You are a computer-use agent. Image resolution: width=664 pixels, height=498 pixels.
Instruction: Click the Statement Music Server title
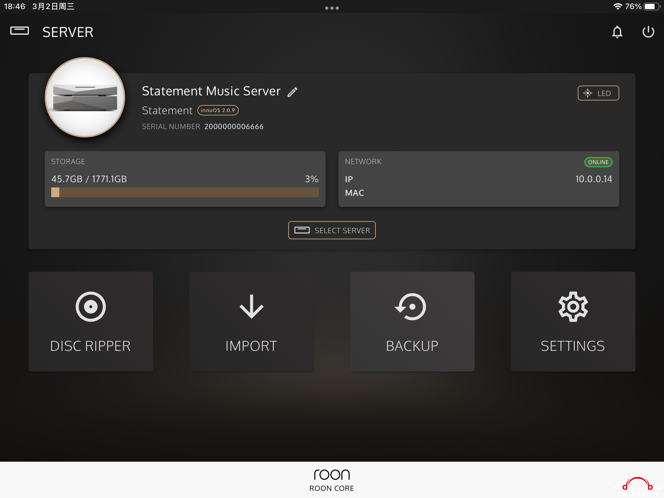pos(211,91)
